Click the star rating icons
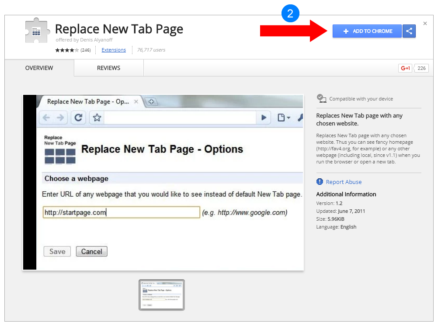Screen dimensions: 438x326 click(67, 50)
